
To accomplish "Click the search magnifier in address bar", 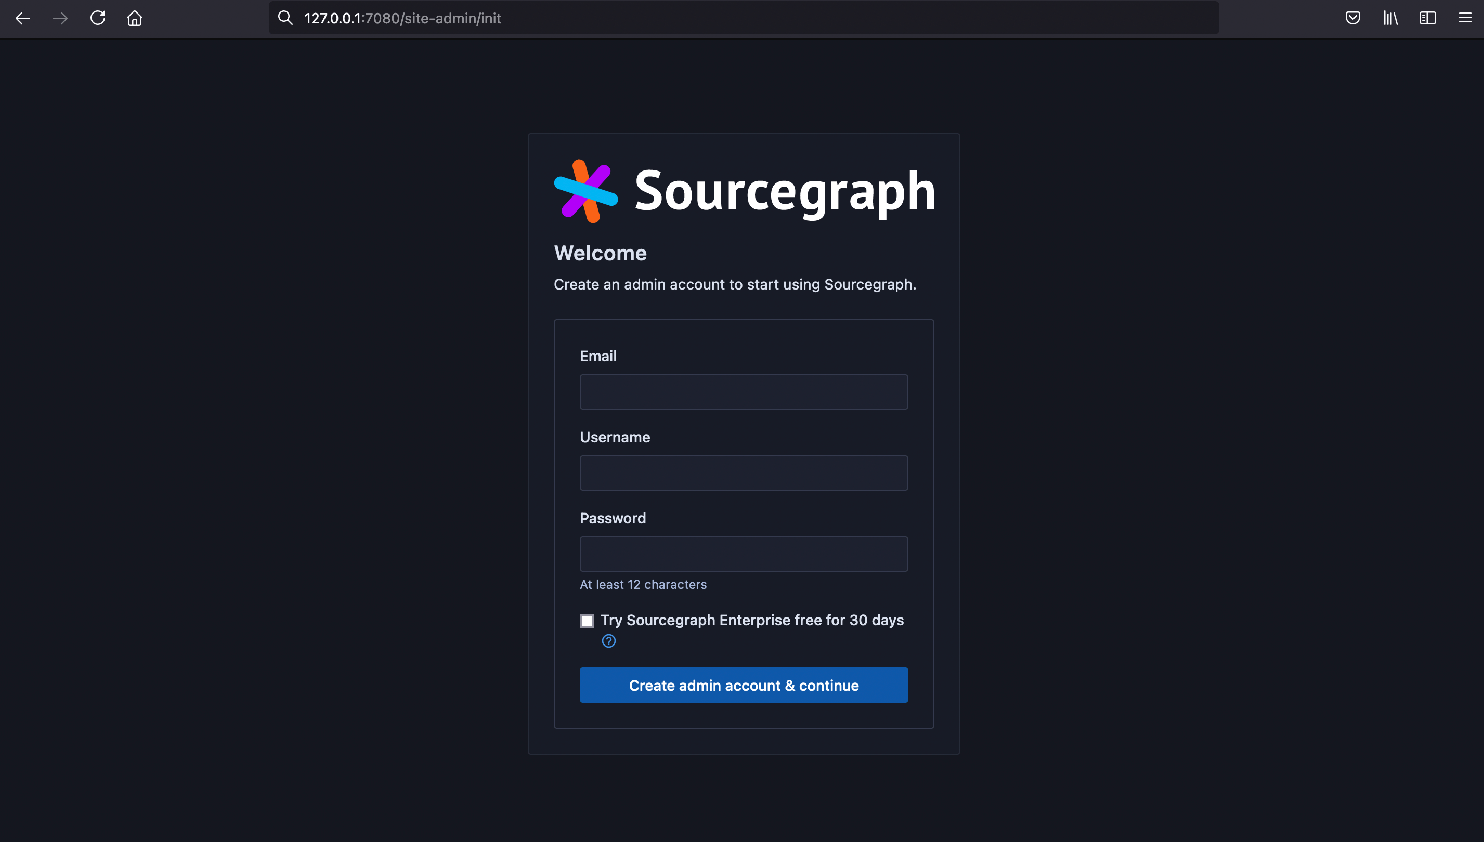I will (x=285, y=18).
